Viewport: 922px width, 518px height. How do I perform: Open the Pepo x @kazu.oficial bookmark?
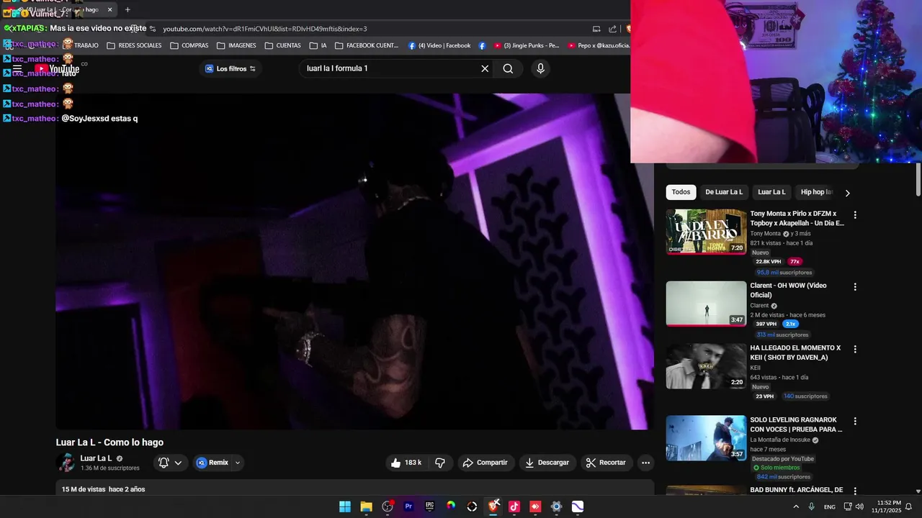pos(598,45)
